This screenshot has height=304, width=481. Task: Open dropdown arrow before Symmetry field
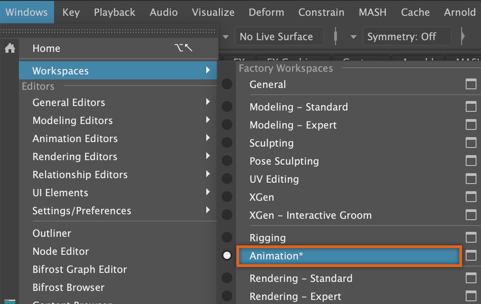click(354, 37)
